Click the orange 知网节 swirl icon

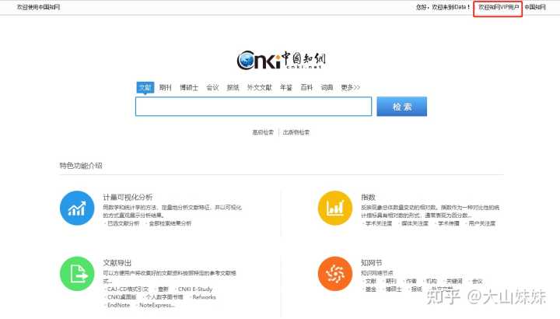coord(335,273)
